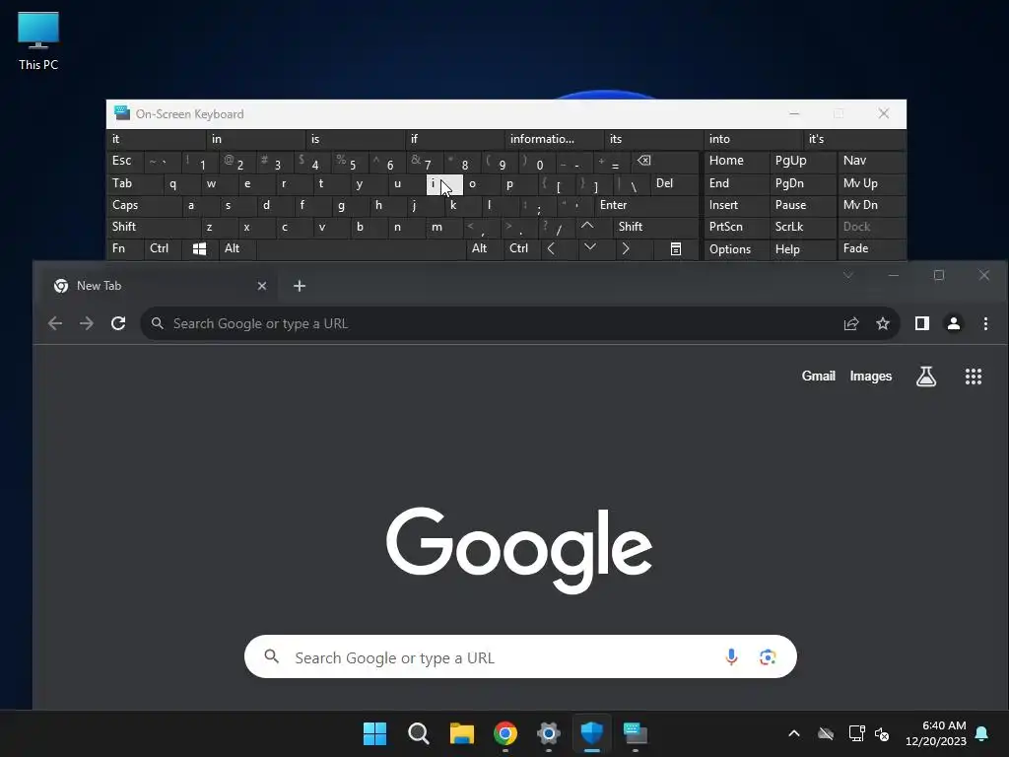Go back in Chrome
1009x757 pixels.
(x=55, y=323)
